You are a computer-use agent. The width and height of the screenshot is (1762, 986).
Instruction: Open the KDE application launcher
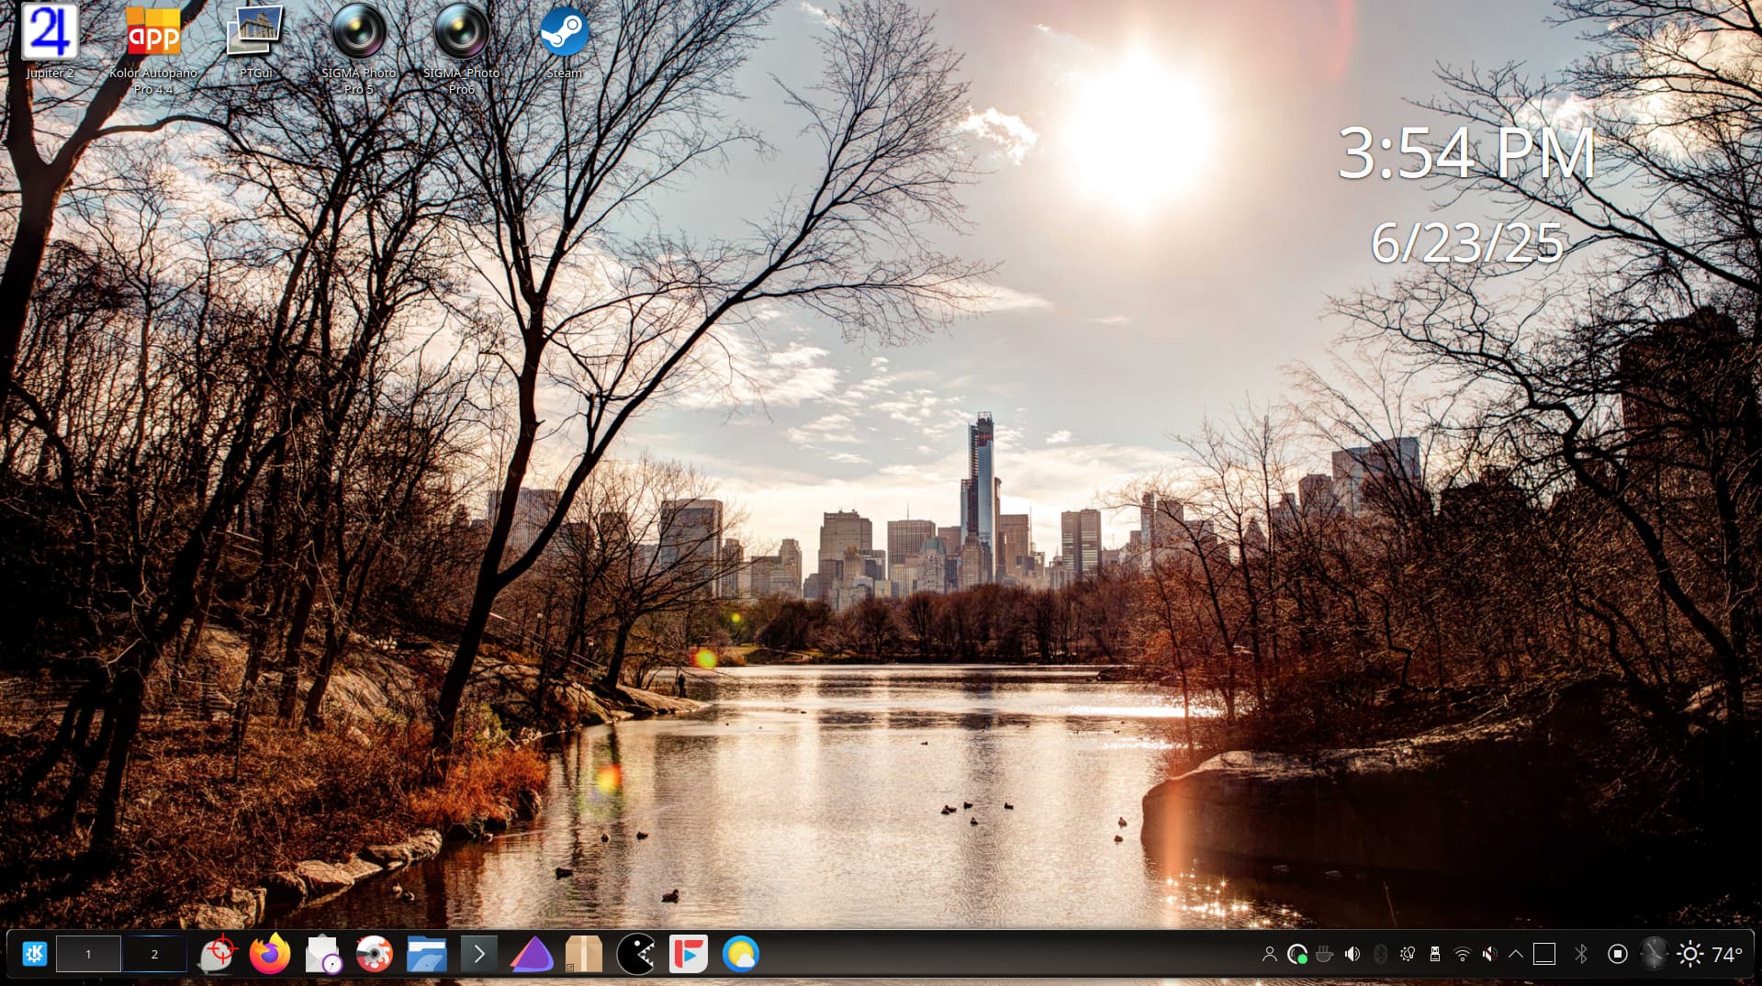point(35,954)
